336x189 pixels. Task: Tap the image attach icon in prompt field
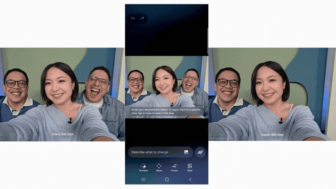click(x=186, y=152)
